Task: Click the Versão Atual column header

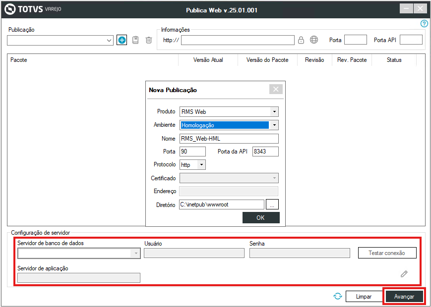Action: [x=208, y=60]
